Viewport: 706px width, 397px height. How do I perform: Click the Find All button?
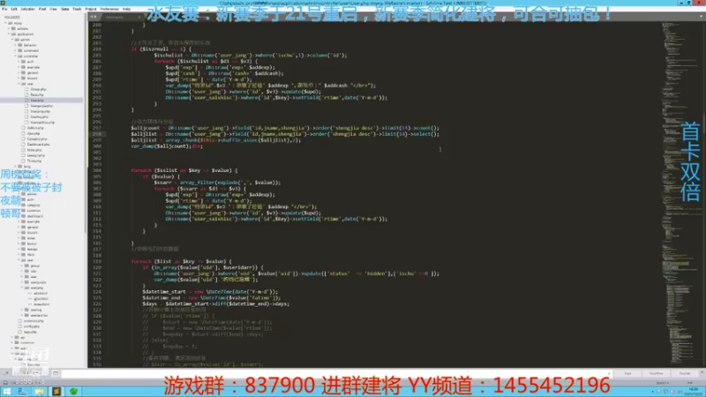pyautogui.click(x=685, y=373)
